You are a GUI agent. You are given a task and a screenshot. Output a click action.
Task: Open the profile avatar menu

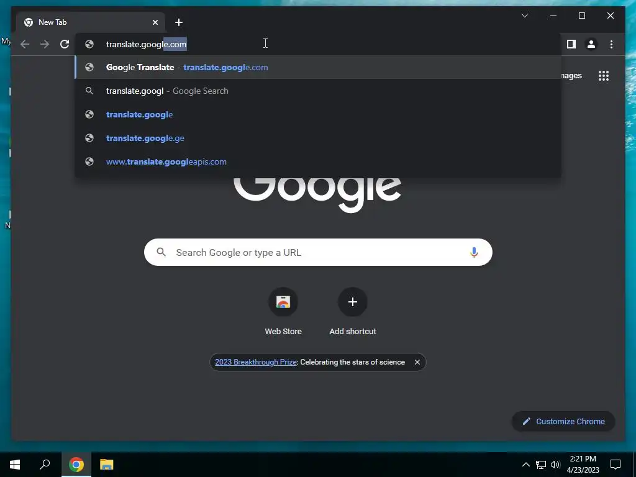591,44
